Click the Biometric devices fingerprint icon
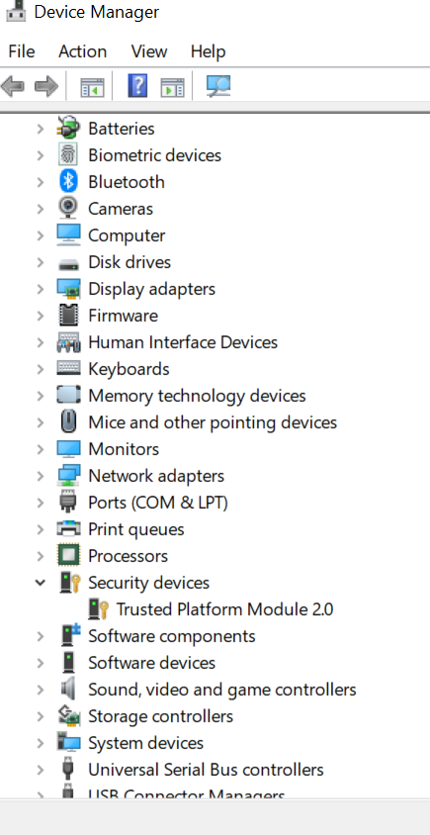The width and height of the screenshot is (430, 835). pos(68,155)
